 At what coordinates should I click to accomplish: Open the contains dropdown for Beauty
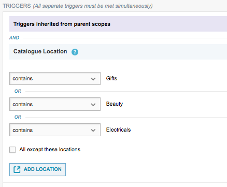pos(55,104)
